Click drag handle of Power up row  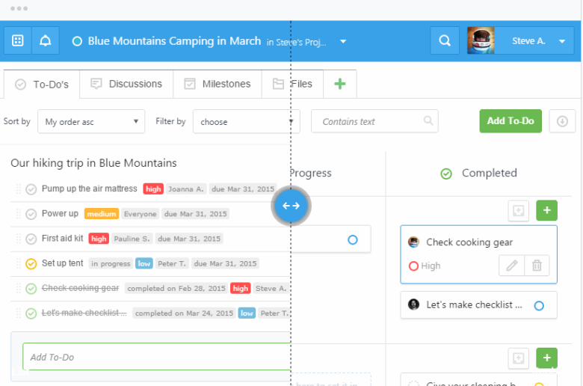[18, 214]
